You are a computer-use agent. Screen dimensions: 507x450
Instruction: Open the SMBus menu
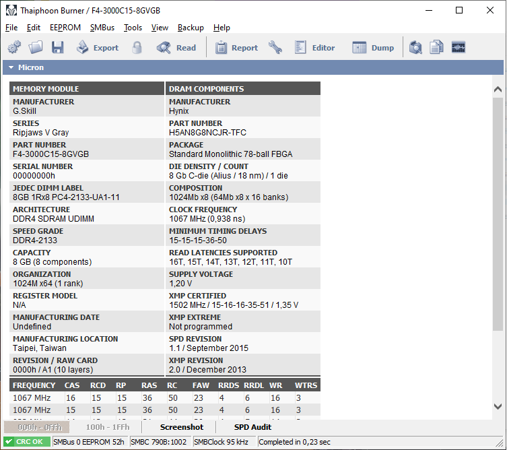pos(102,28)
